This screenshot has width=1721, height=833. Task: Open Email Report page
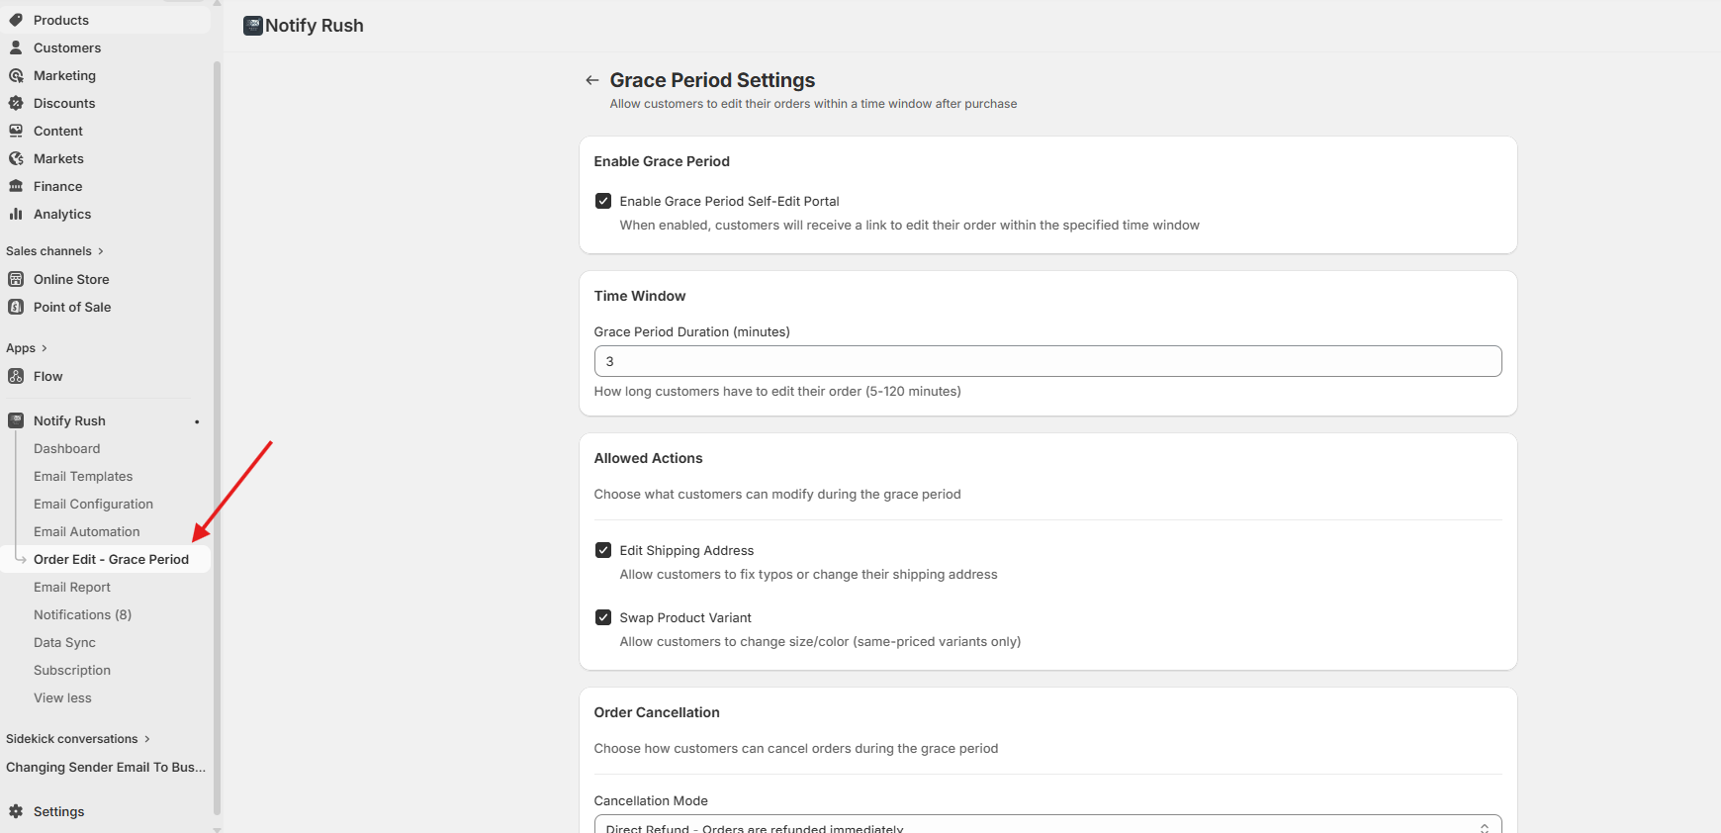pos(72,587)
